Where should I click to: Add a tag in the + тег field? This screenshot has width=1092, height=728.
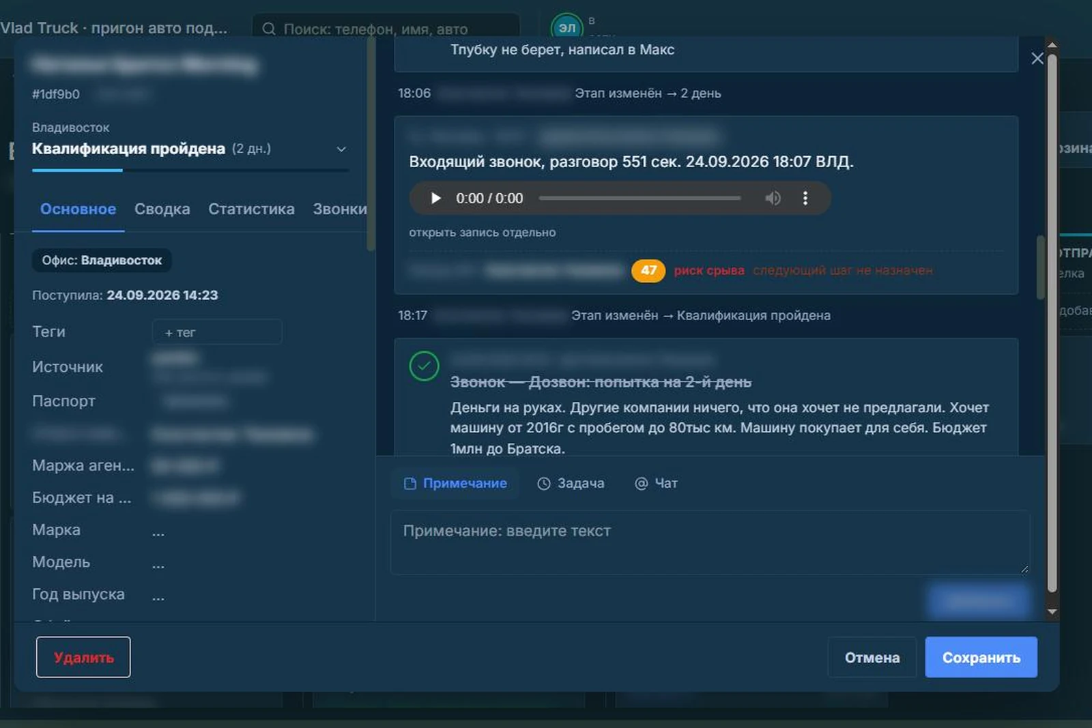pyautogui.click(x=217, y=332)
